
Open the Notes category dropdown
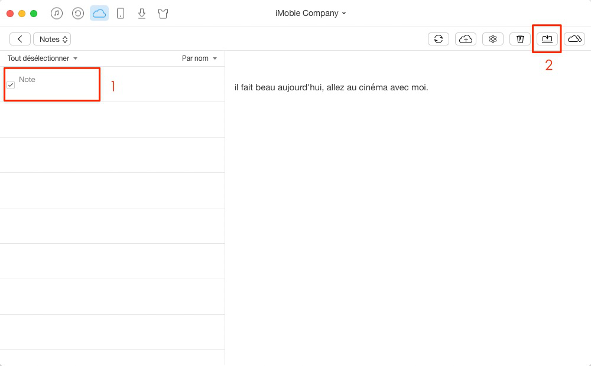[52, 39]
